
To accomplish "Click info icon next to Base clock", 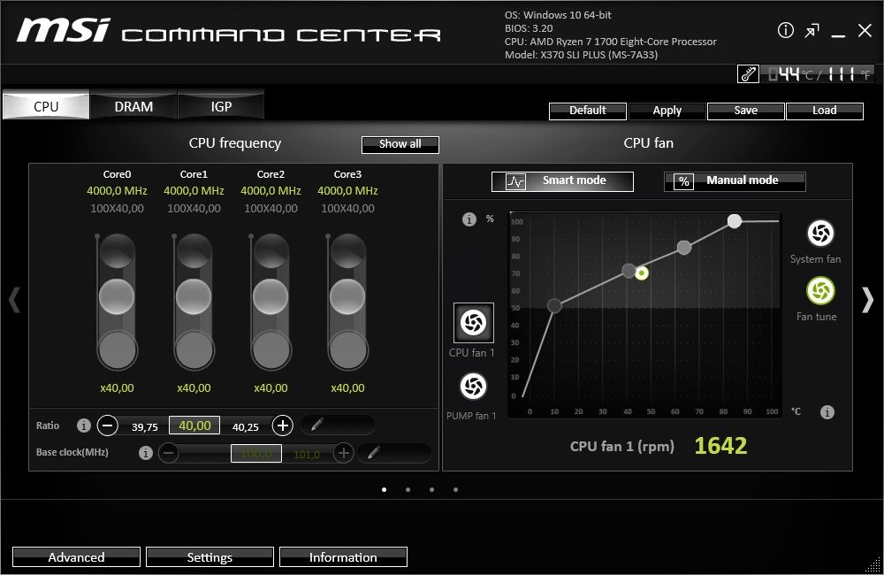I will (146, 453).
